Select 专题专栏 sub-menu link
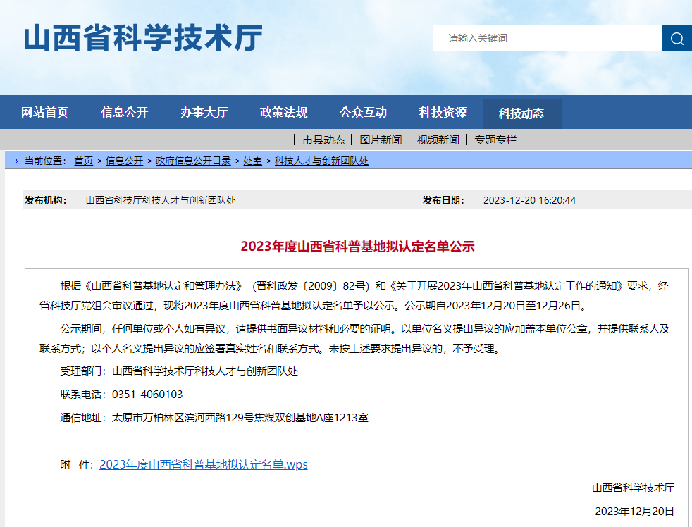 [495, 139]
